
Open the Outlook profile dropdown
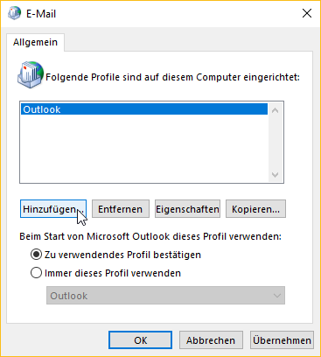(x=165, y=296)
